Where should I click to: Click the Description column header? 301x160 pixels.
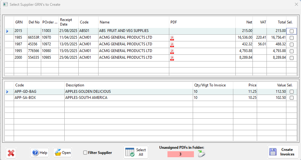pyautogui.click(x=128, y=85)
